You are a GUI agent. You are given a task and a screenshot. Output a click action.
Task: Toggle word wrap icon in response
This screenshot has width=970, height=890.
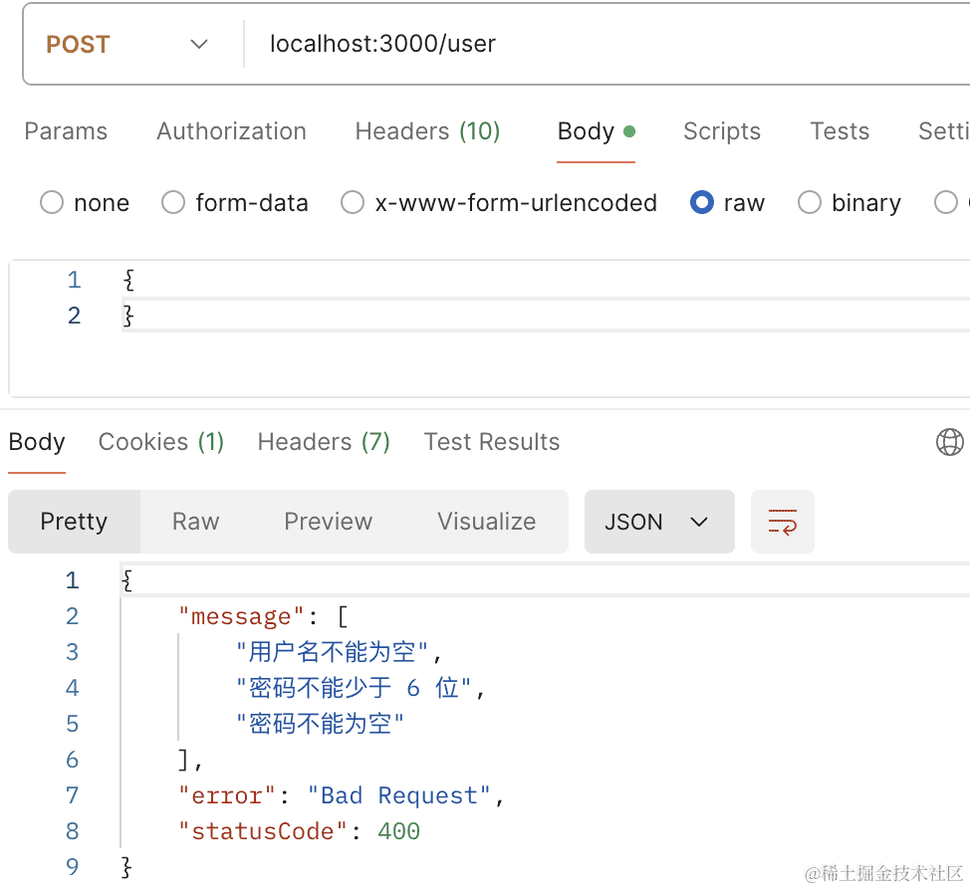point(782,522)
